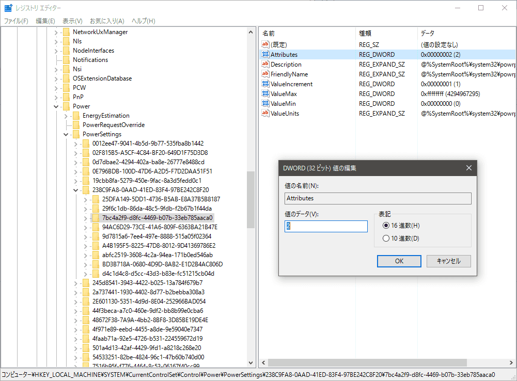Screen dimensions: 517x381
Task: Select the 94AC6D29-73CE-41A6-809F-6363BA21B47E key
Action: 160,227
